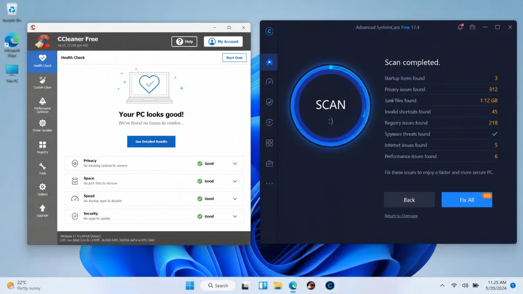Open Options gear in CCleaner sidebar

pyautogui.click(x=42, y=189)
